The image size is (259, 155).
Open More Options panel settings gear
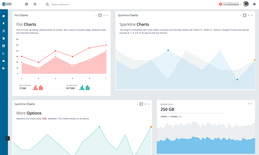click(x=141, y=104)
